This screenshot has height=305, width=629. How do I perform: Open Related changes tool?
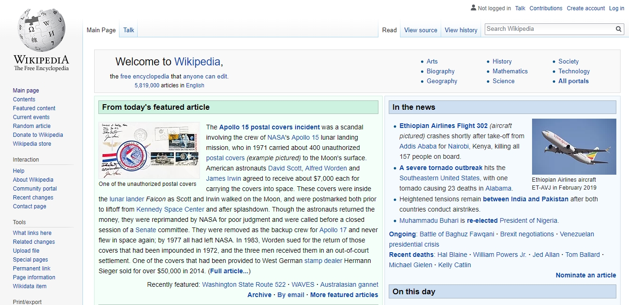coord(34,242)
